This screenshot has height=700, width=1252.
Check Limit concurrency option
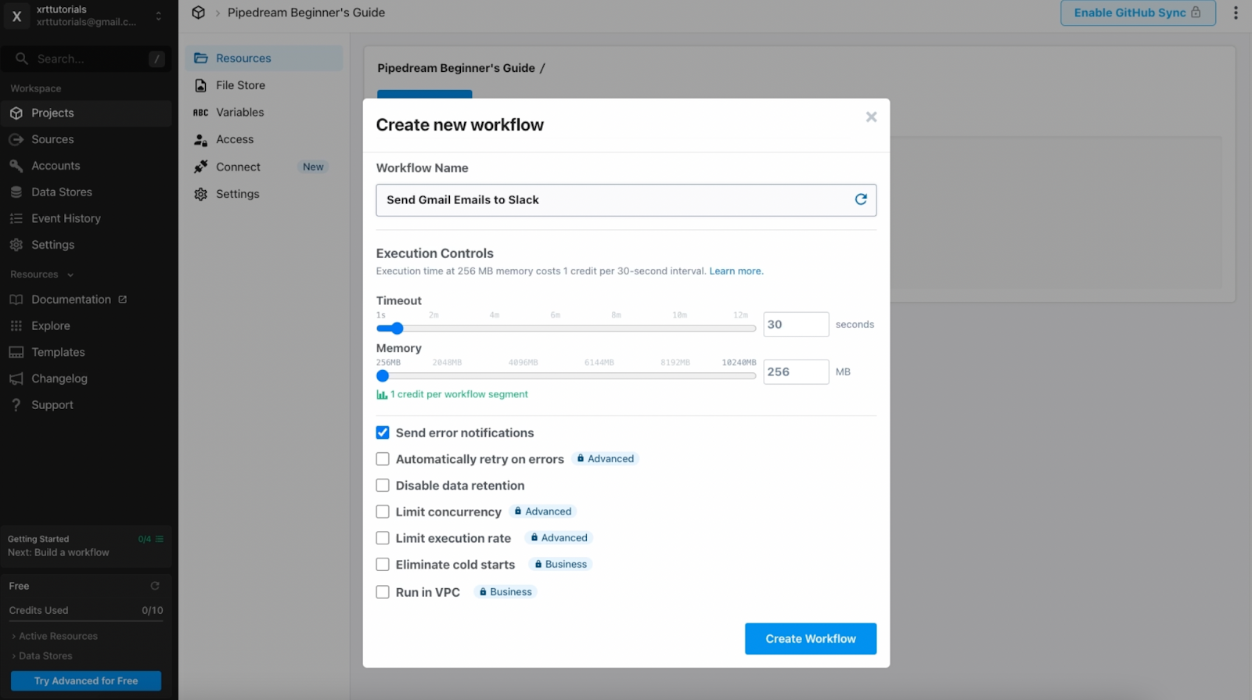click(x=383, y=512)
